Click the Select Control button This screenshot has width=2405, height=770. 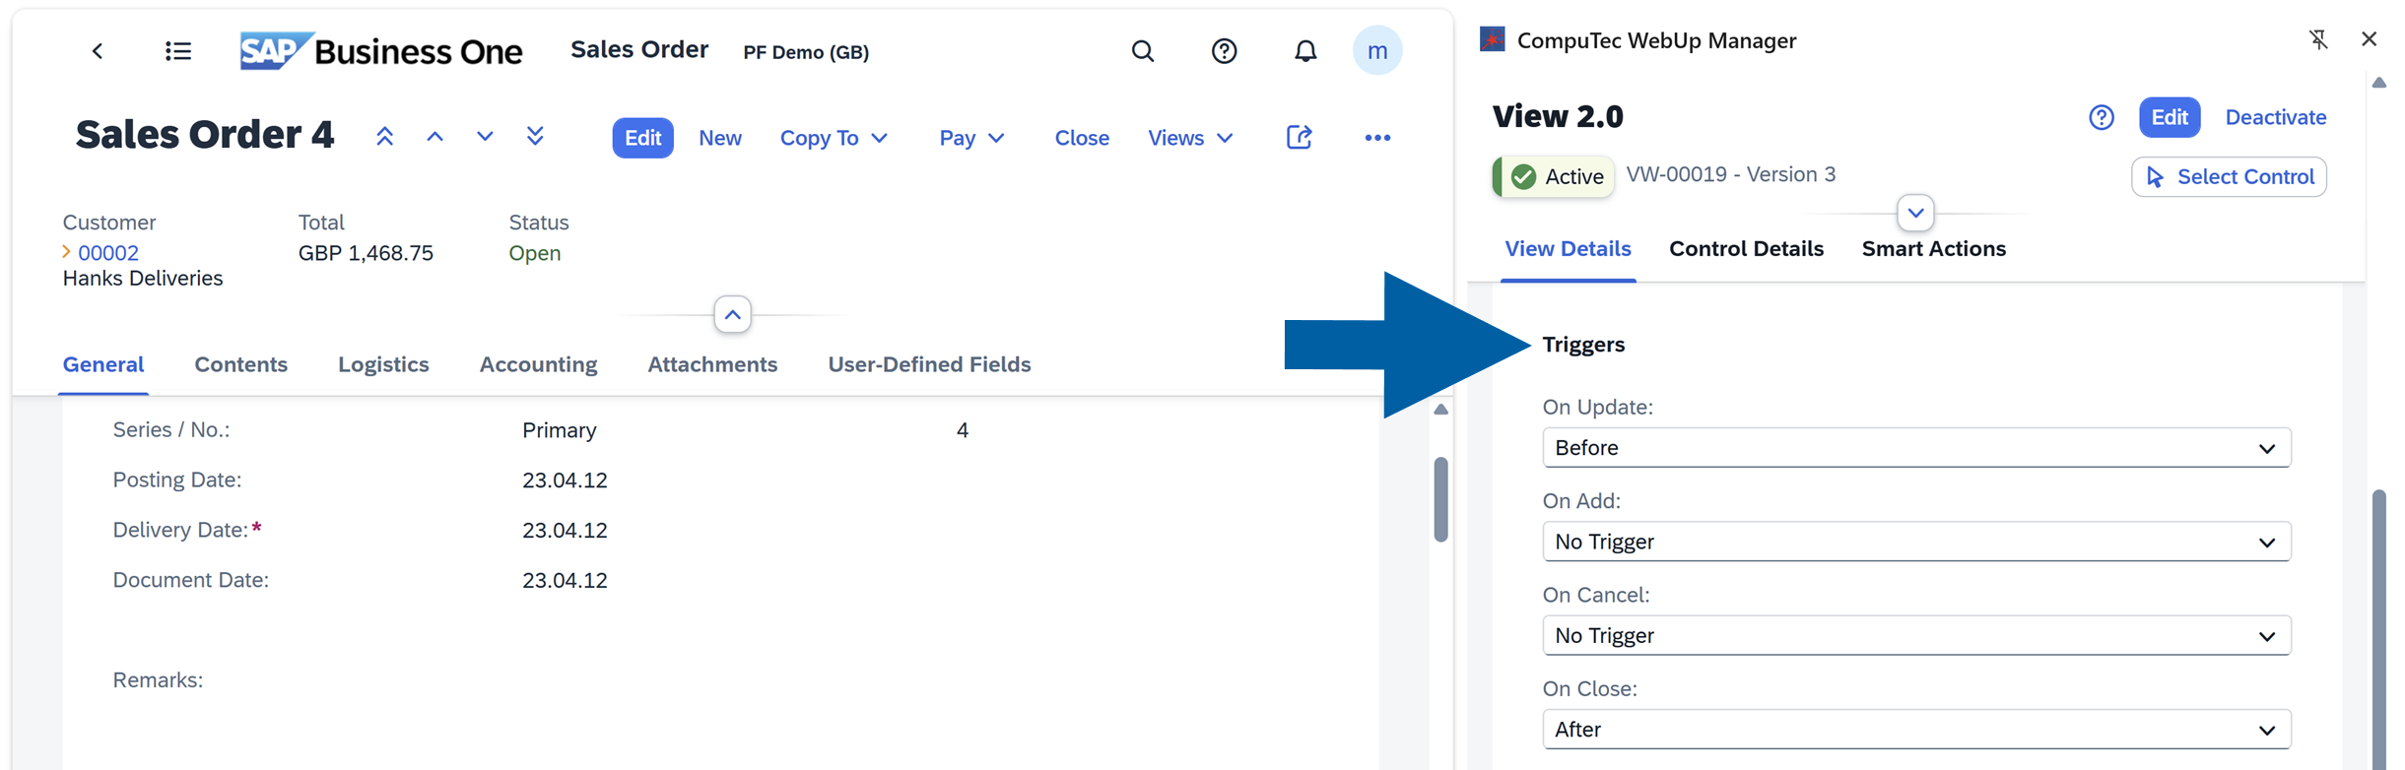(2229, 177)
